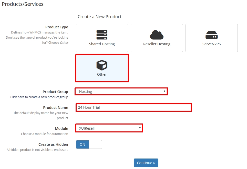This screenshot has height=169, width=247.
Task: Click inside the Product Name text field
Action: [x=133, y=107]
